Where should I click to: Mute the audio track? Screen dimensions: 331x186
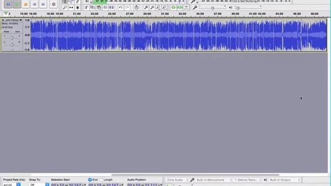(x=6, y=32)
